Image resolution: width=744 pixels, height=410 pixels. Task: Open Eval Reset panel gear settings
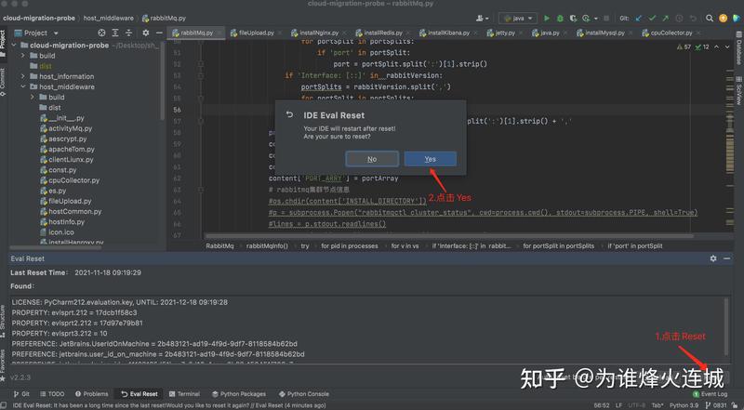[713, 258]
